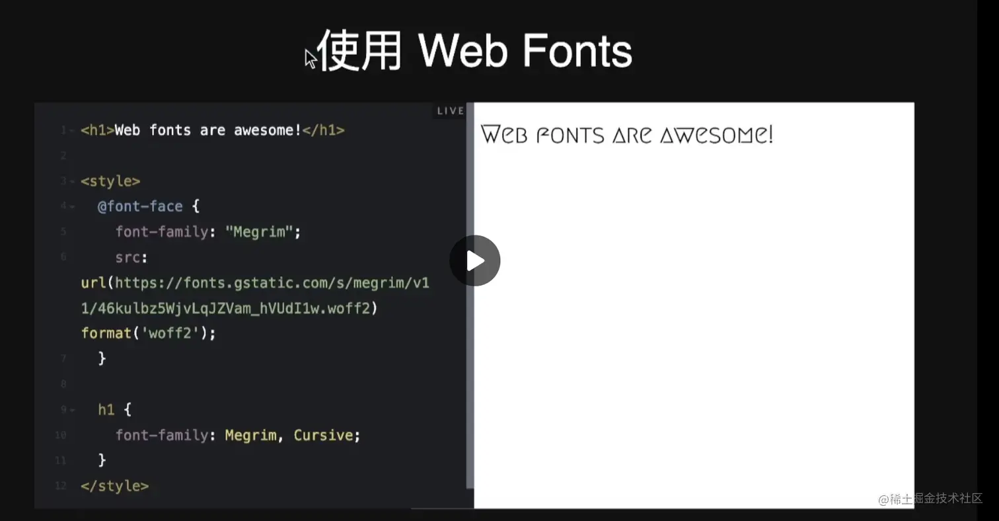
Task: Click the editor's vertical scrollbar
Action: tap(470, 296)
